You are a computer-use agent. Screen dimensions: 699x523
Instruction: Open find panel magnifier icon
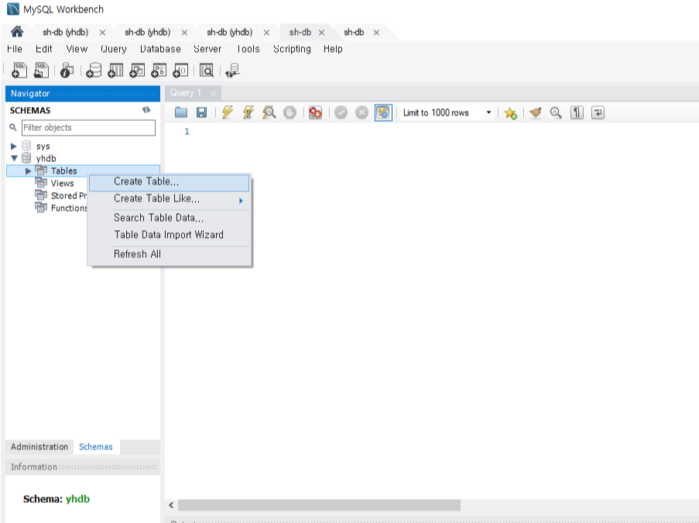click(x=556, y=112)
